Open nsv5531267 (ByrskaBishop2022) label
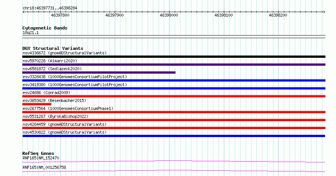The image size is (336, 176). pos(55,116)
